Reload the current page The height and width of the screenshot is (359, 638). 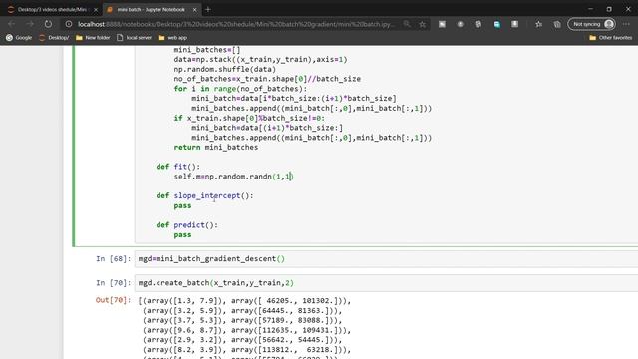(48, 24)
